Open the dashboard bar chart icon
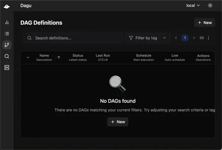The image size is (222, 150). [x=7, y=23]
